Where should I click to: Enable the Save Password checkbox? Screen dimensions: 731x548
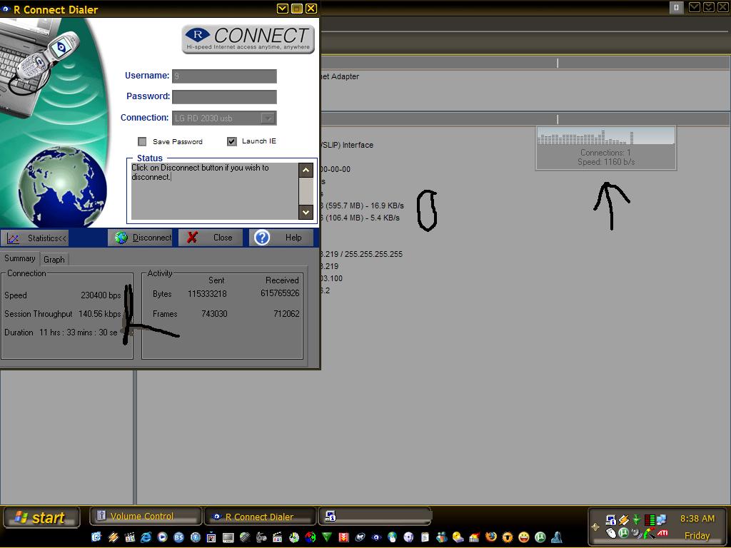point(143,141)
